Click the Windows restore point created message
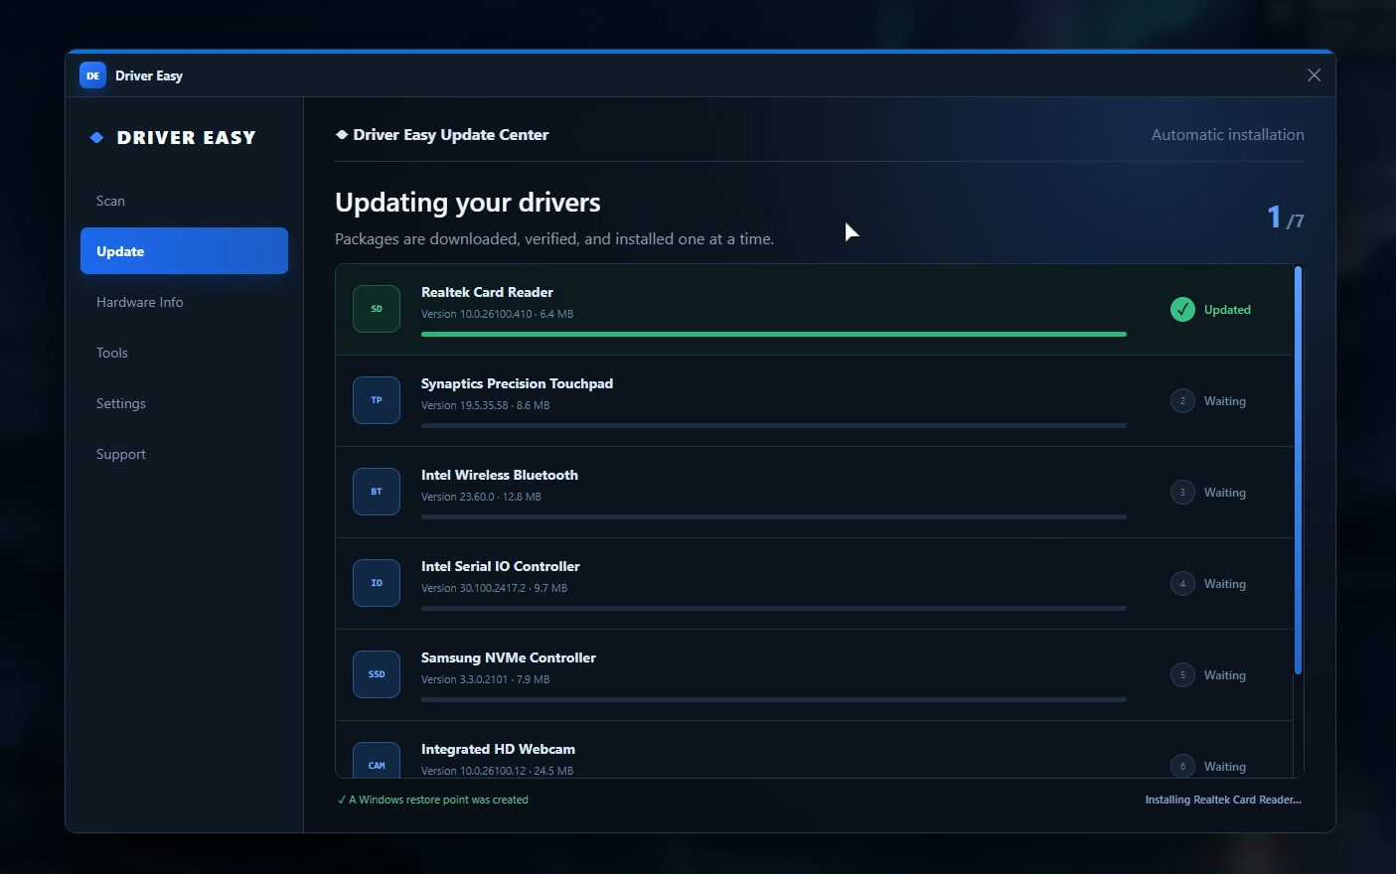Image resolution: width=1396 pixels, height=874 pixels. 433,800
